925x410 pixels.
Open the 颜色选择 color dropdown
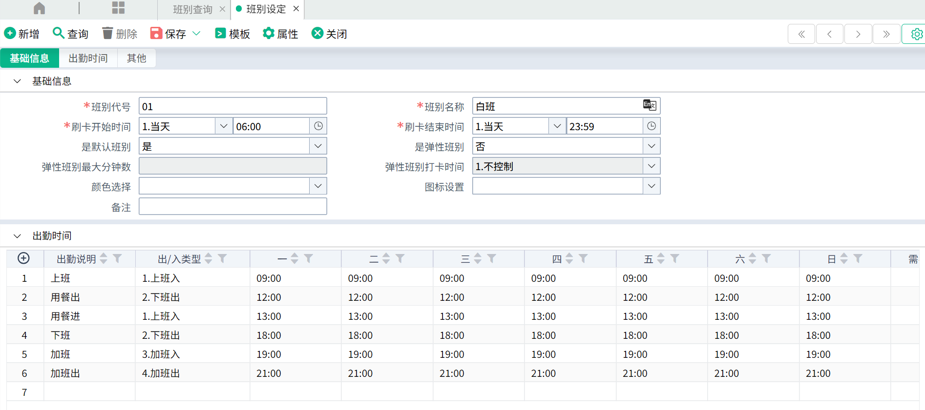pyautogui.click(x=318, y=186)
